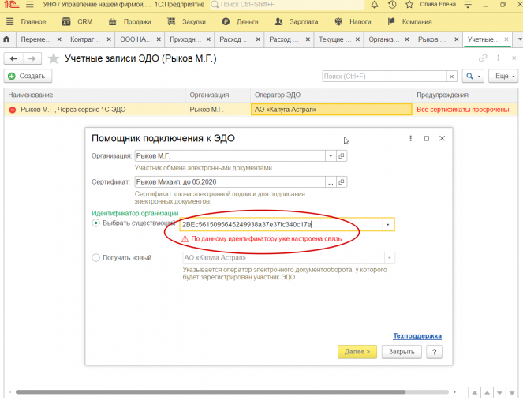The image size is (523, 404).
Task: Open form more-actions dots near page link
Action: coord(499,58)
